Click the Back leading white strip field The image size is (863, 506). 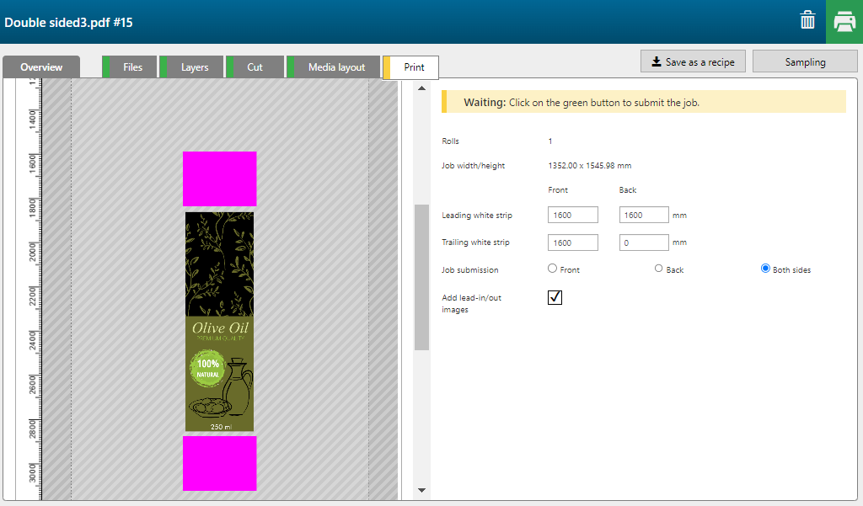[643, 216]
